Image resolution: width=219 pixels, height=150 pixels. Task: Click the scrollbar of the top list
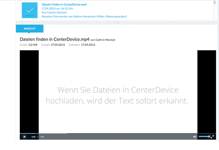coord(215,2)
